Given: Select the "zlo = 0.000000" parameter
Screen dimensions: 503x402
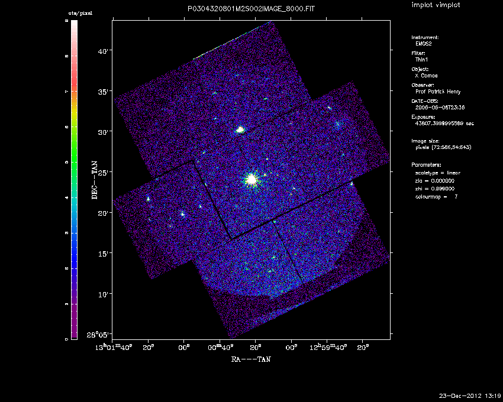Looking at the screenshot, I should 435,181.
